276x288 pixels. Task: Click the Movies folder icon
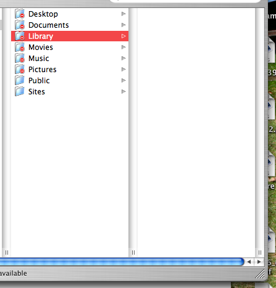tap(20, 47)
